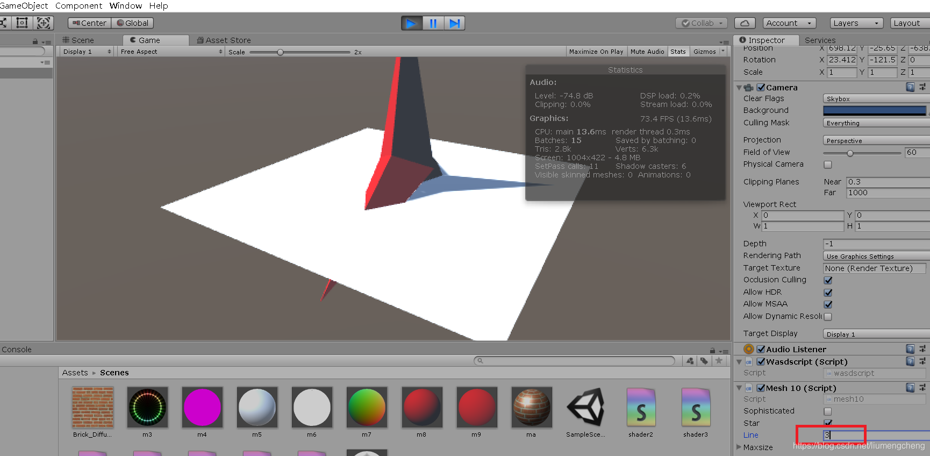Toggle the Hierarchy panel lock icon
930x456 pixels.
[35, 41]
